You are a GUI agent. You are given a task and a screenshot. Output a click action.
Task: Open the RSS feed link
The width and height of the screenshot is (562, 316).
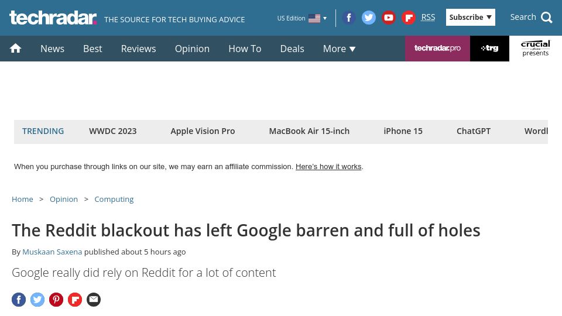pyautogui.click(x=428, y=17)
